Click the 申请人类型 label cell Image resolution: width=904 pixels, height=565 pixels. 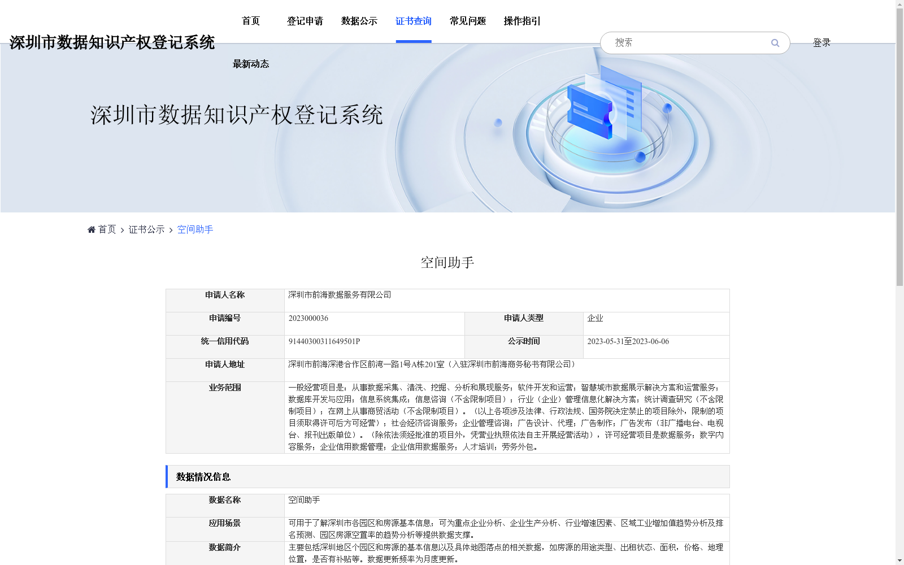coord(524,324)
